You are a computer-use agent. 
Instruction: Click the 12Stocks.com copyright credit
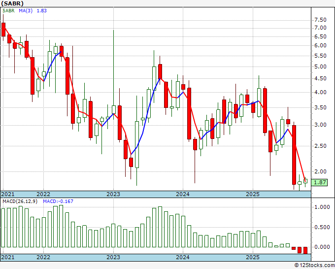(314, 266)
